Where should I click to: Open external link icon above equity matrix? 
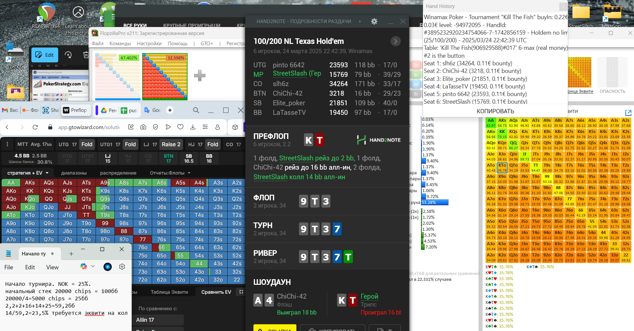(628, 113)
